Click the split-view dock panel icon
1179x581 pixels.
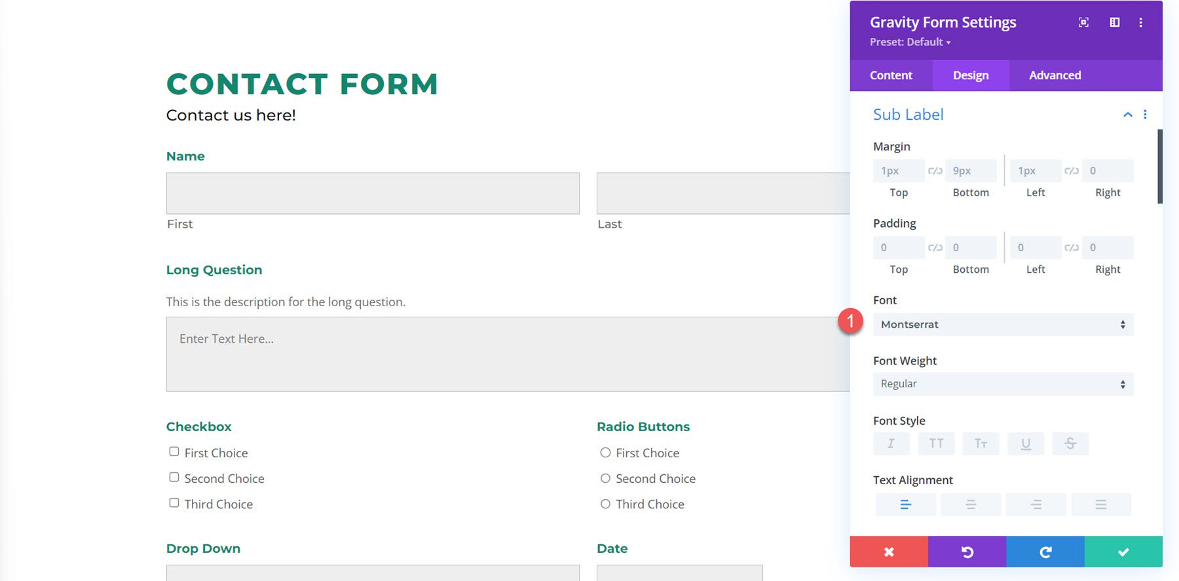pos(1114,22)
